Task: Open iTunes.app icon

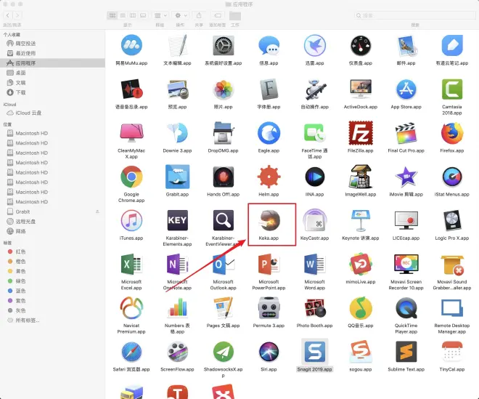Action: click(x=131, y=220)
